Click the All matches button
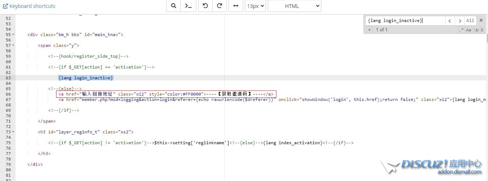The height and width of the screenshot is (181, 488). [470, 21]
